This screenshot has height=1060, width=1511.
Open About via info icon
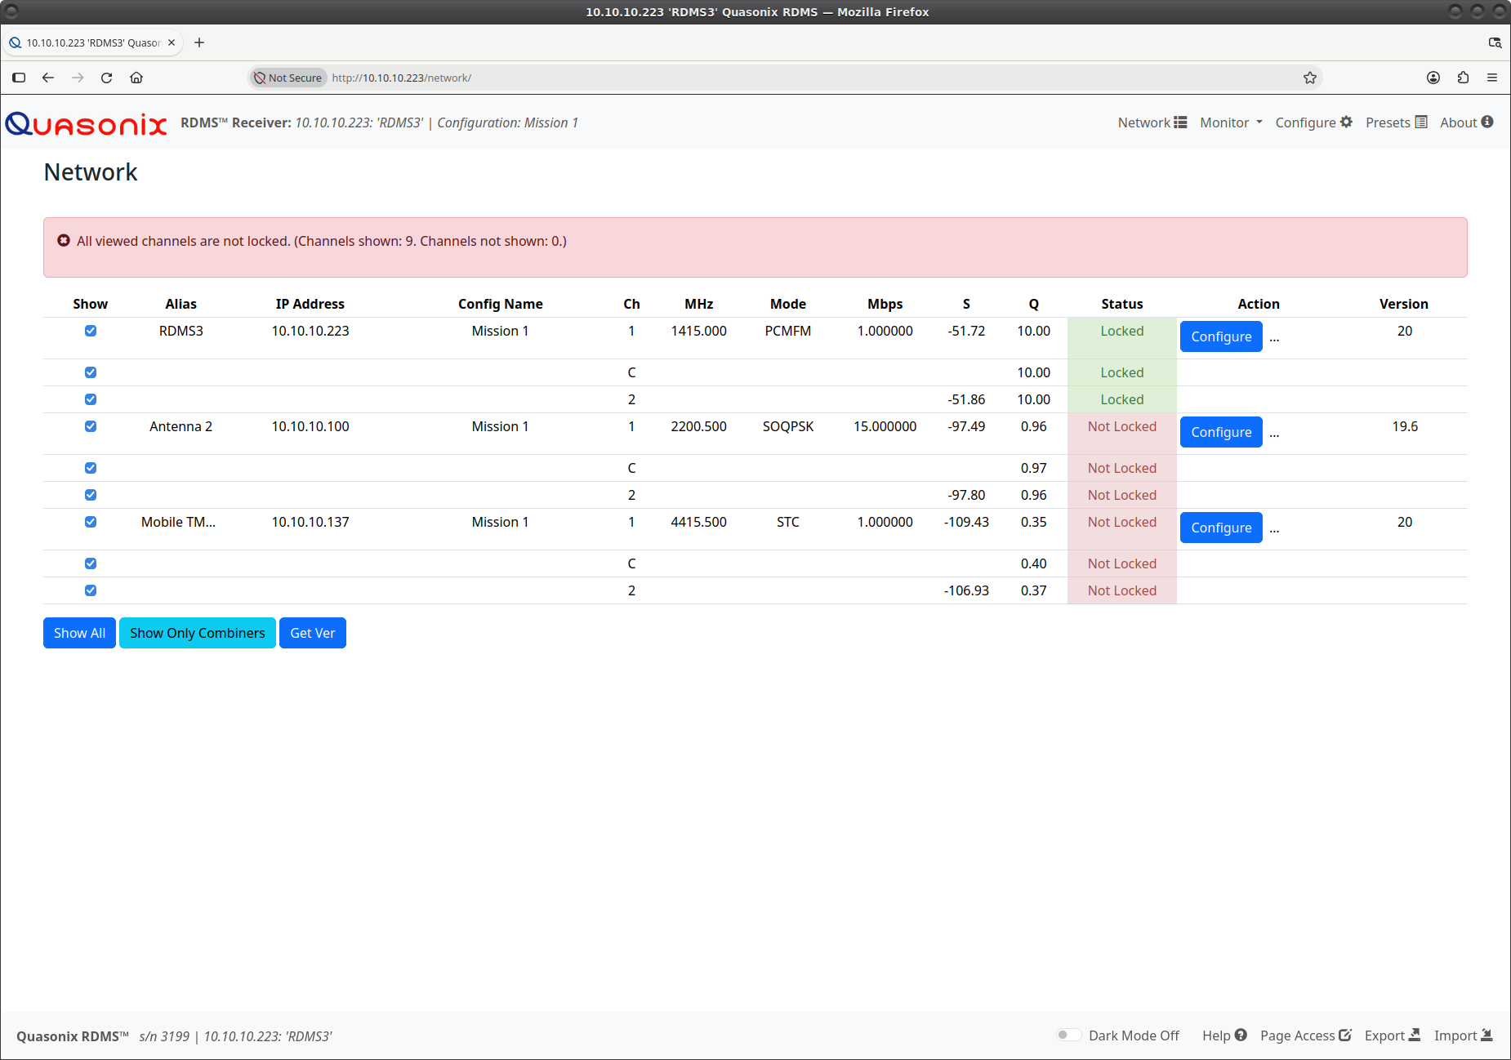pyautogui.click(x=1487, y=122)
